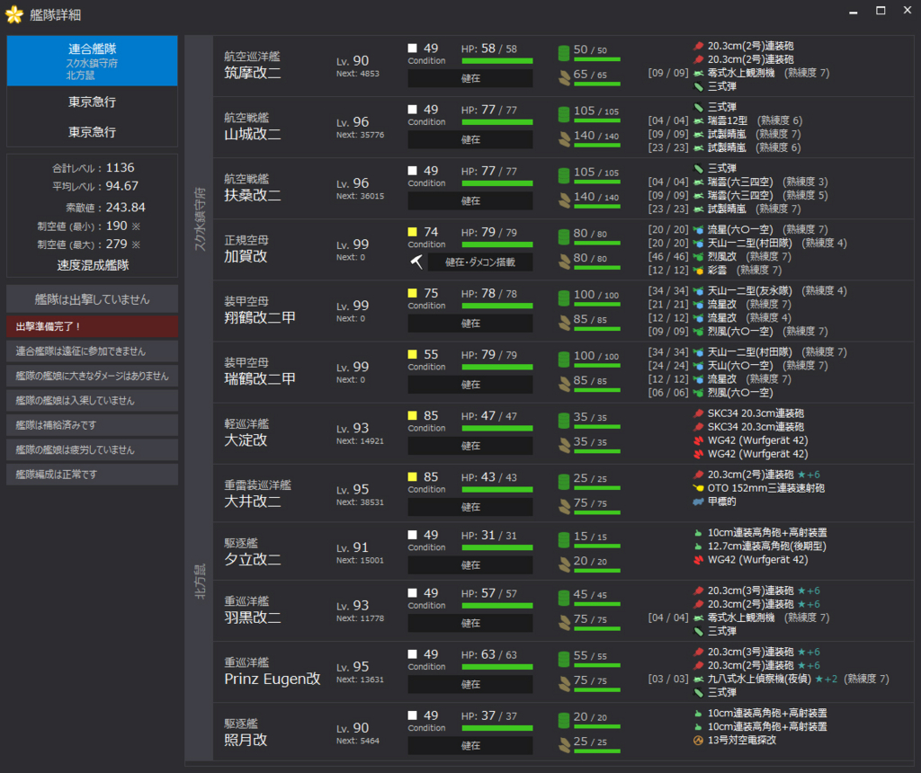This screenshot has width=921, height=773.
Task: Click the 零式水上観測機 seaplane icon in 筑摩改二 row
Action: 698,74
